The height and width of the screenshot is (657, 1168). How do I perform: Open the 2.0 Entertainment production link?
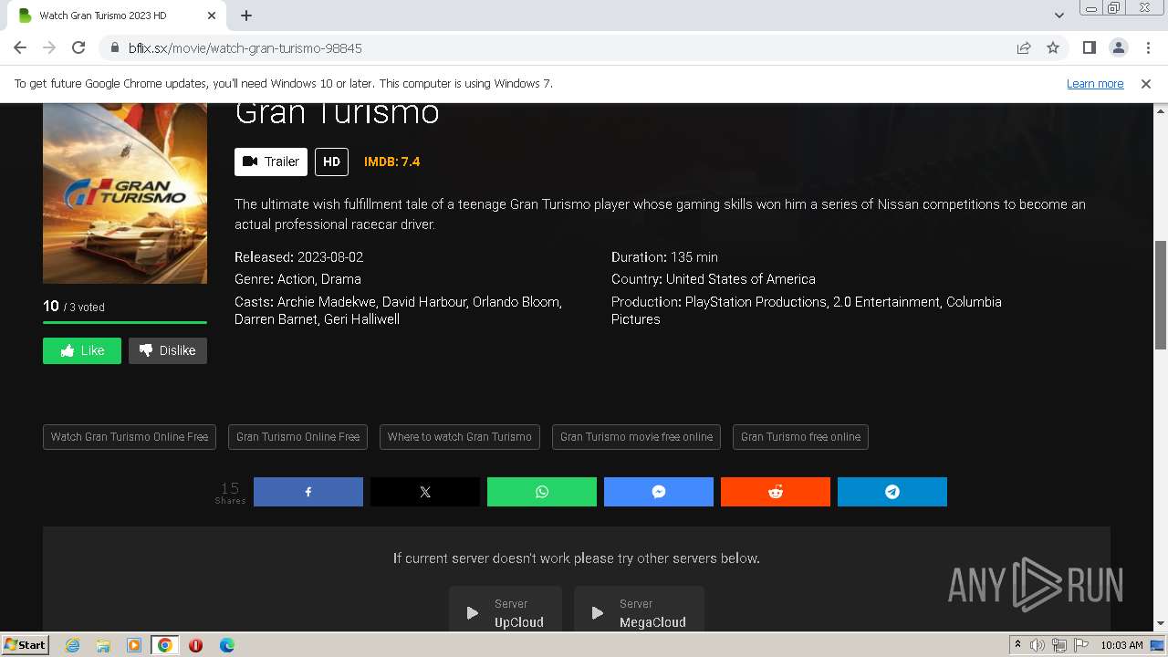pos(886,302)
